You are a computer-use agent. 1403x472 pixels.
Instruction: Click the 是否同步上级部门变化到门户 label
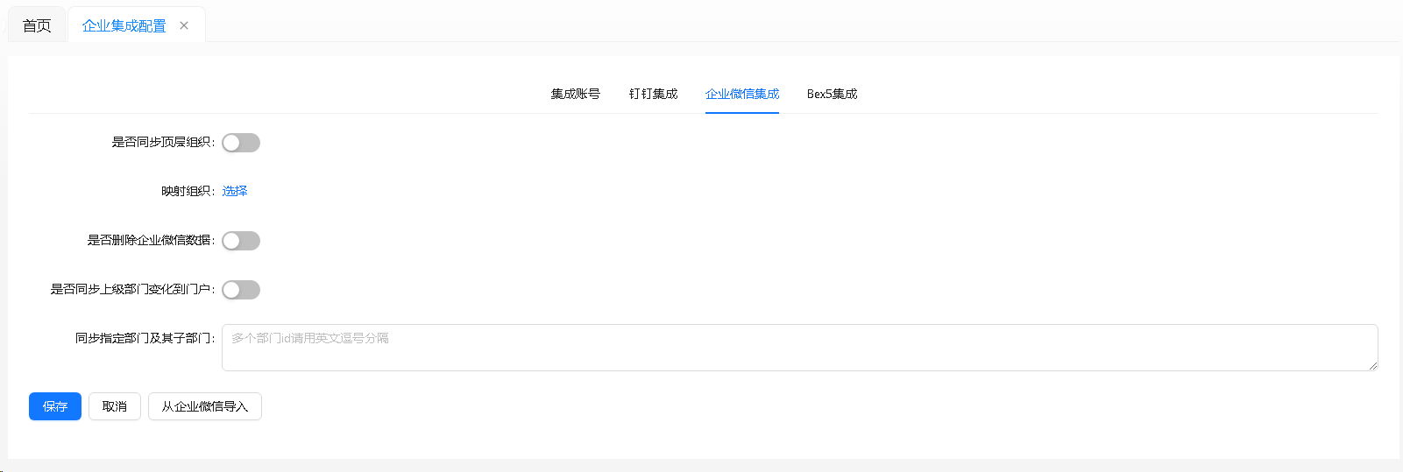tap(132, 289)
